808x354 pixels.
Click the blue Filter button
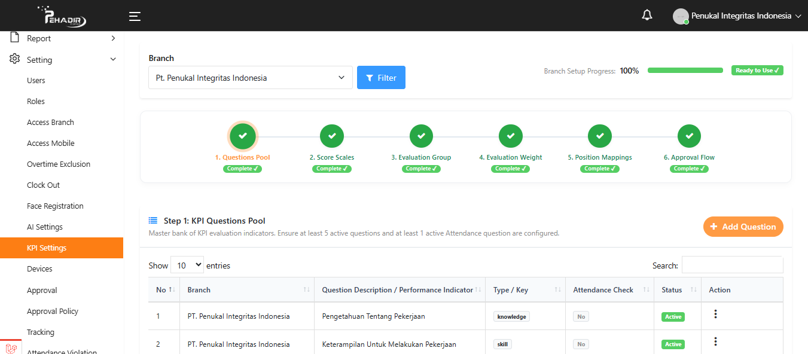[x=381, y=78]
